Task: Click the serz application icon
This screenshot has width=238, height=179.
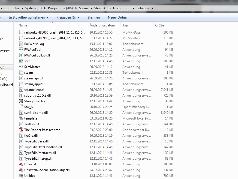Action: (21, 61)
